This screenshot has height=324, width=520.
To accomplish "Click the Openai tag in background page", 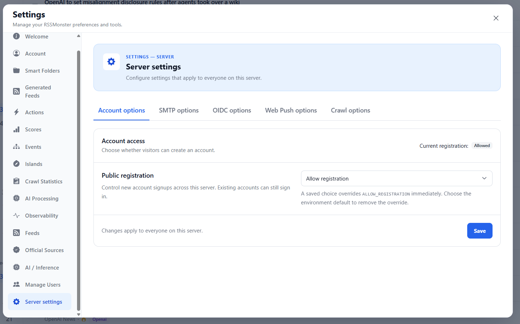I will 100,319.
